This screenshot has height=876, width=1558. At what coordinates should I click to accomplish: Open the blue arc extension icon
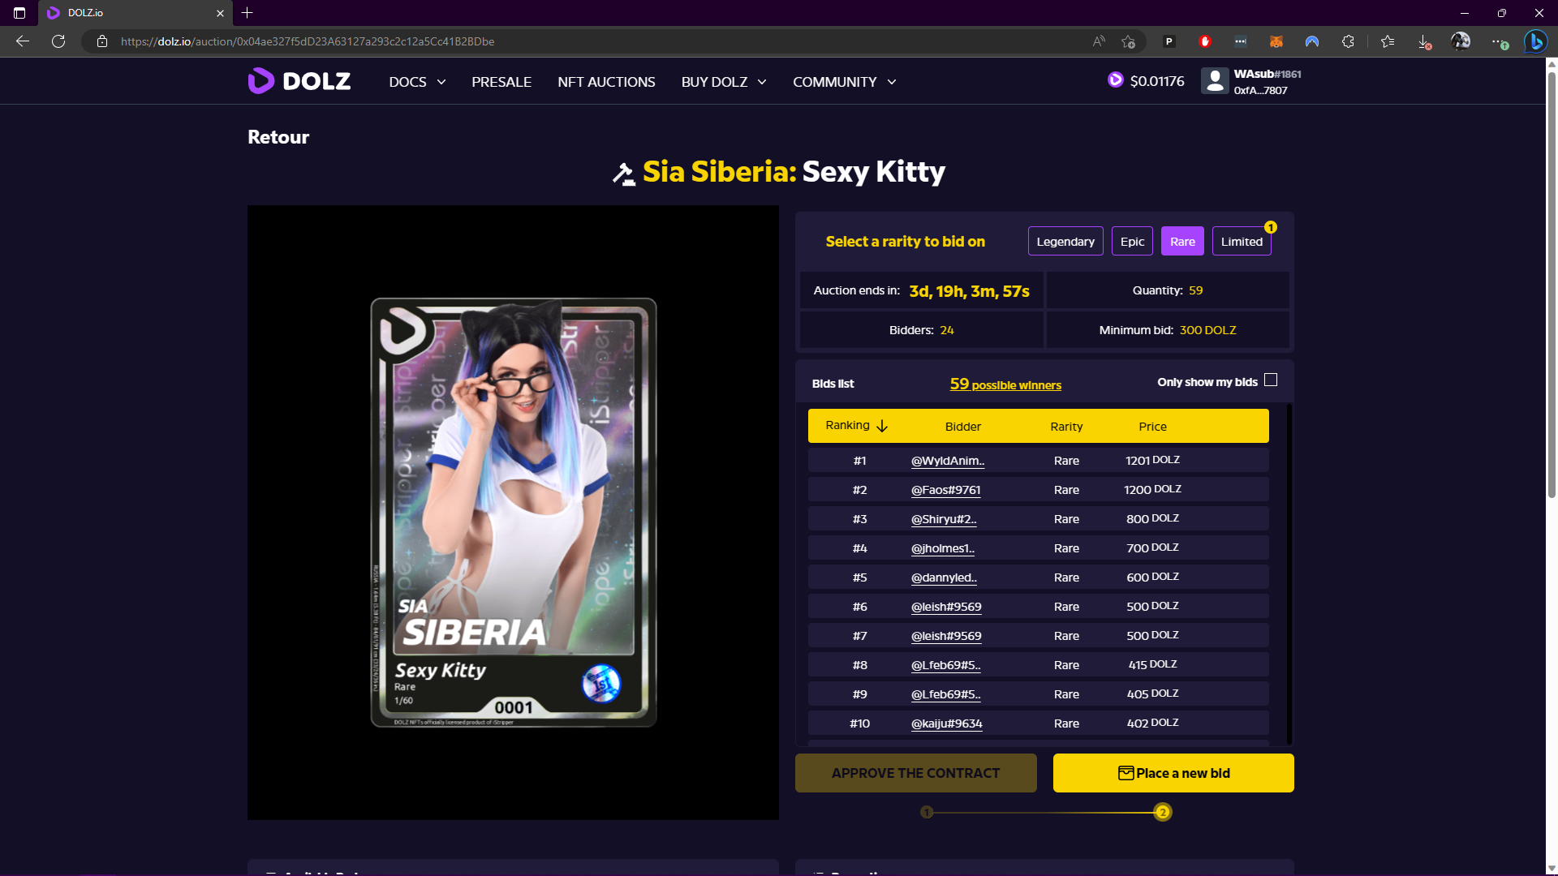click(x=1312, y=41)
